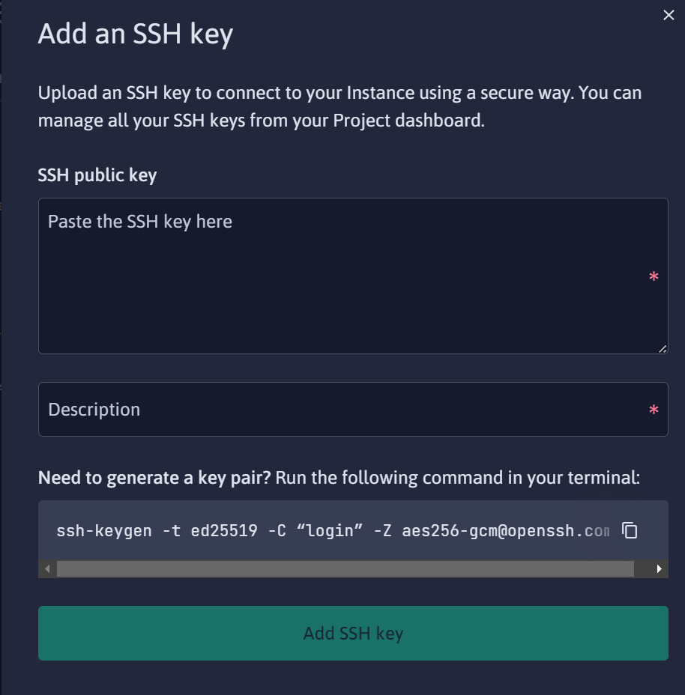Click the aes256-gcm@openssh.com text in the command

click(506, 530)
